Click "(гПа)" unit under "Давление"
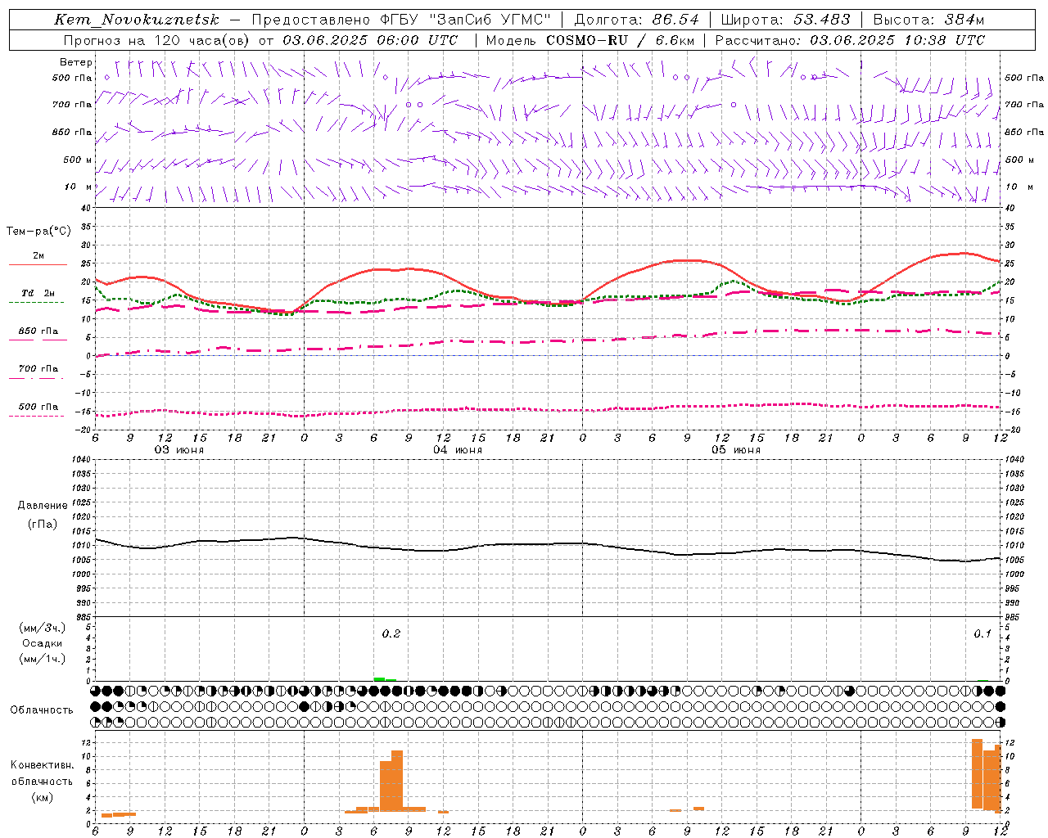This screenshot has height=838, width=1048. tap(43, 525)
